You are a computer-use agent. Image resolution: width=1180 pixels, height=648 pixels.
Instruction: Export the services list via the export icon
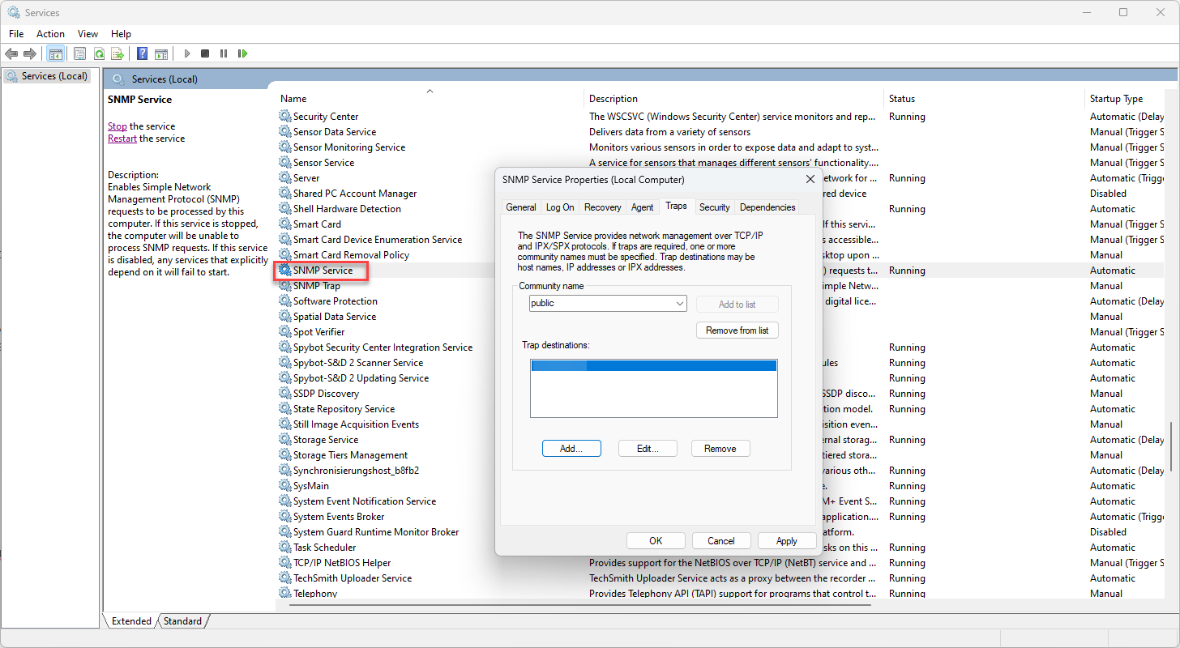(118, 53)
